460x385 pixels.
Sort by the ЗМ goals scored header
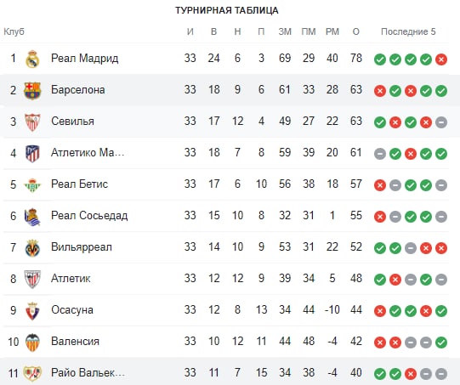click(285, 31)
